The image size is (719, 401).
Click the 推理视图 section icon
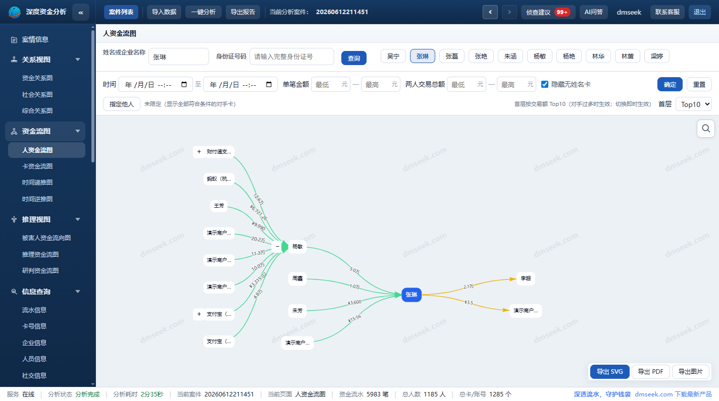14,219
